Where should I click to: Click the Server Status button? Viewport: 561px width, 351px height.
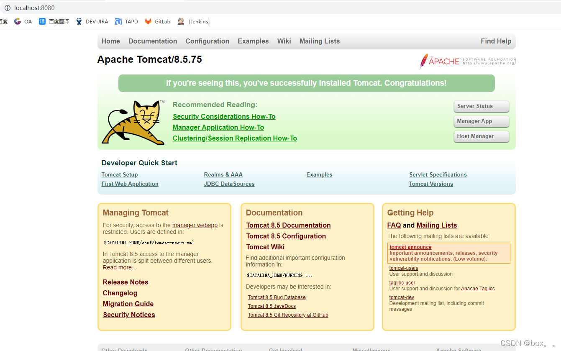pos(482,106)
